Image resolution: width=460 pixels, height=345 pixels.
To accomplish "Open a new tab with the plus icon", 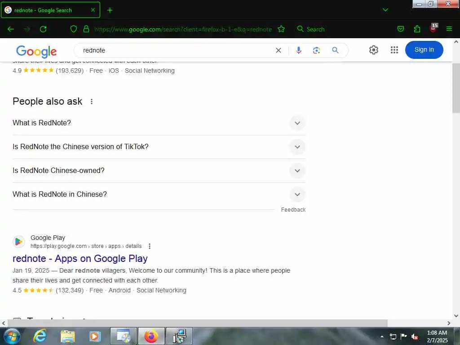I will (x=110, y=10).
